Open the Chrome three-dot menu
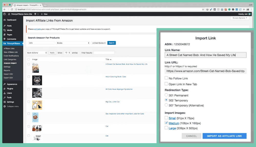This screenshot has height=147, width=256. [x=251, y=9]
